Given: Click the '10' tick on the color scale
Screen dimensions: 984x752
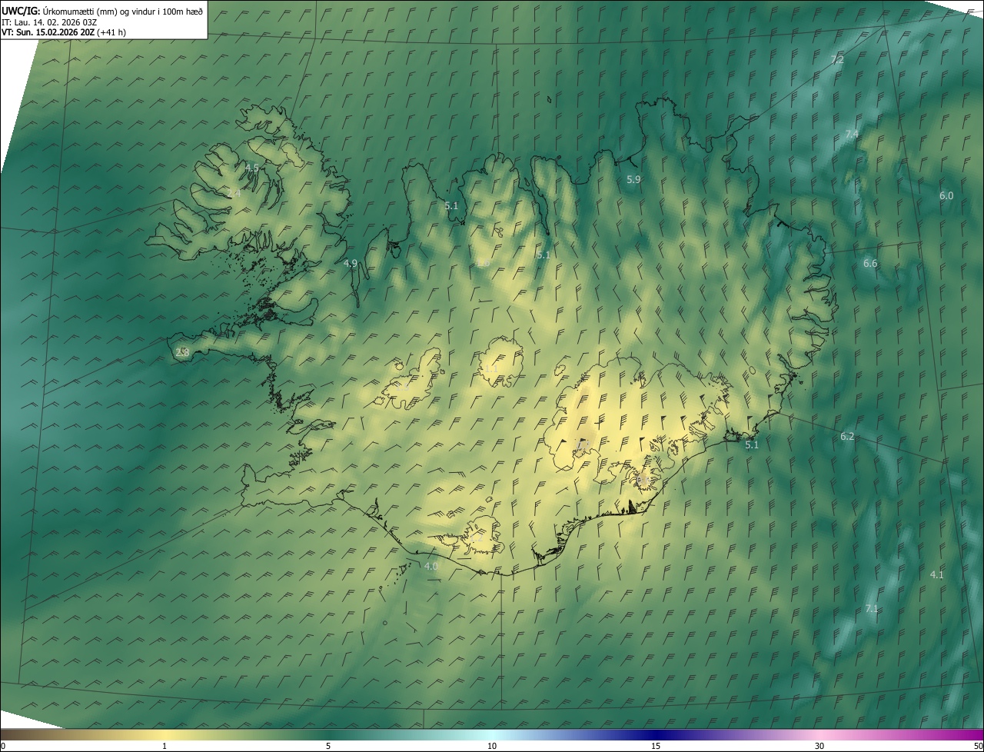Looking at the screenshot, I should click(492, 746).
